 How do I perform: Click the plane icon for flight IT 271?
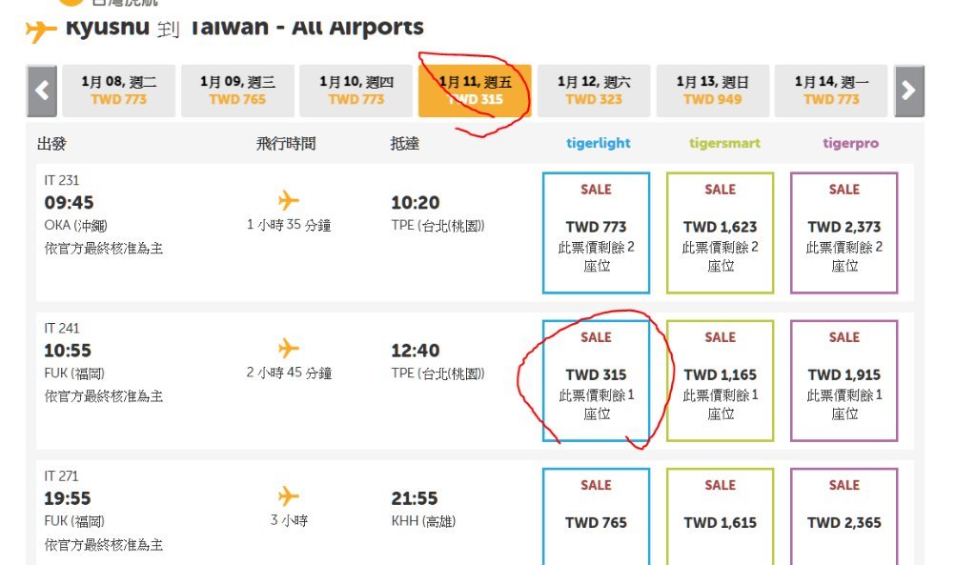point(288,496)
